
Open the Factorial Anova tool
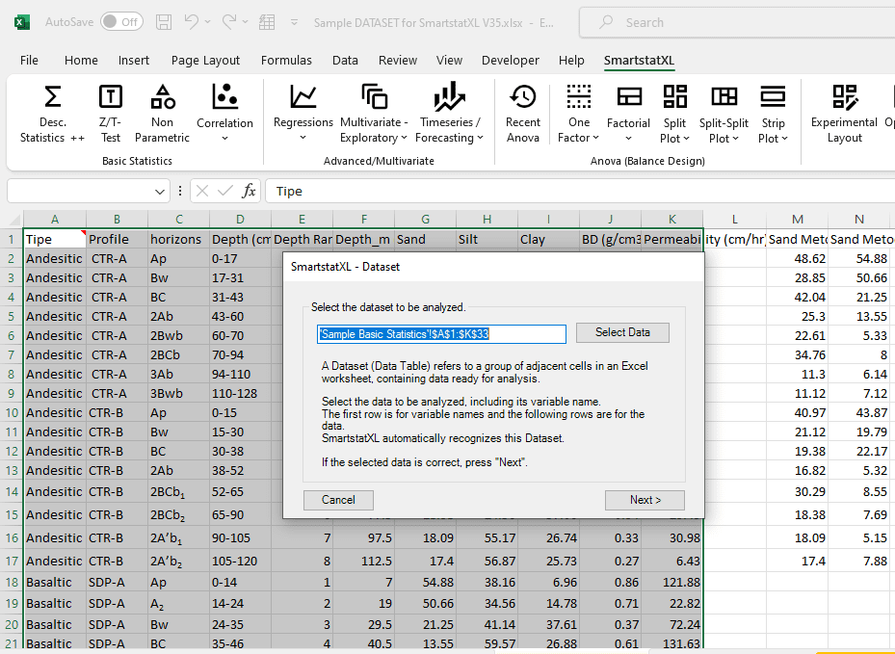(x=628, y=113)
